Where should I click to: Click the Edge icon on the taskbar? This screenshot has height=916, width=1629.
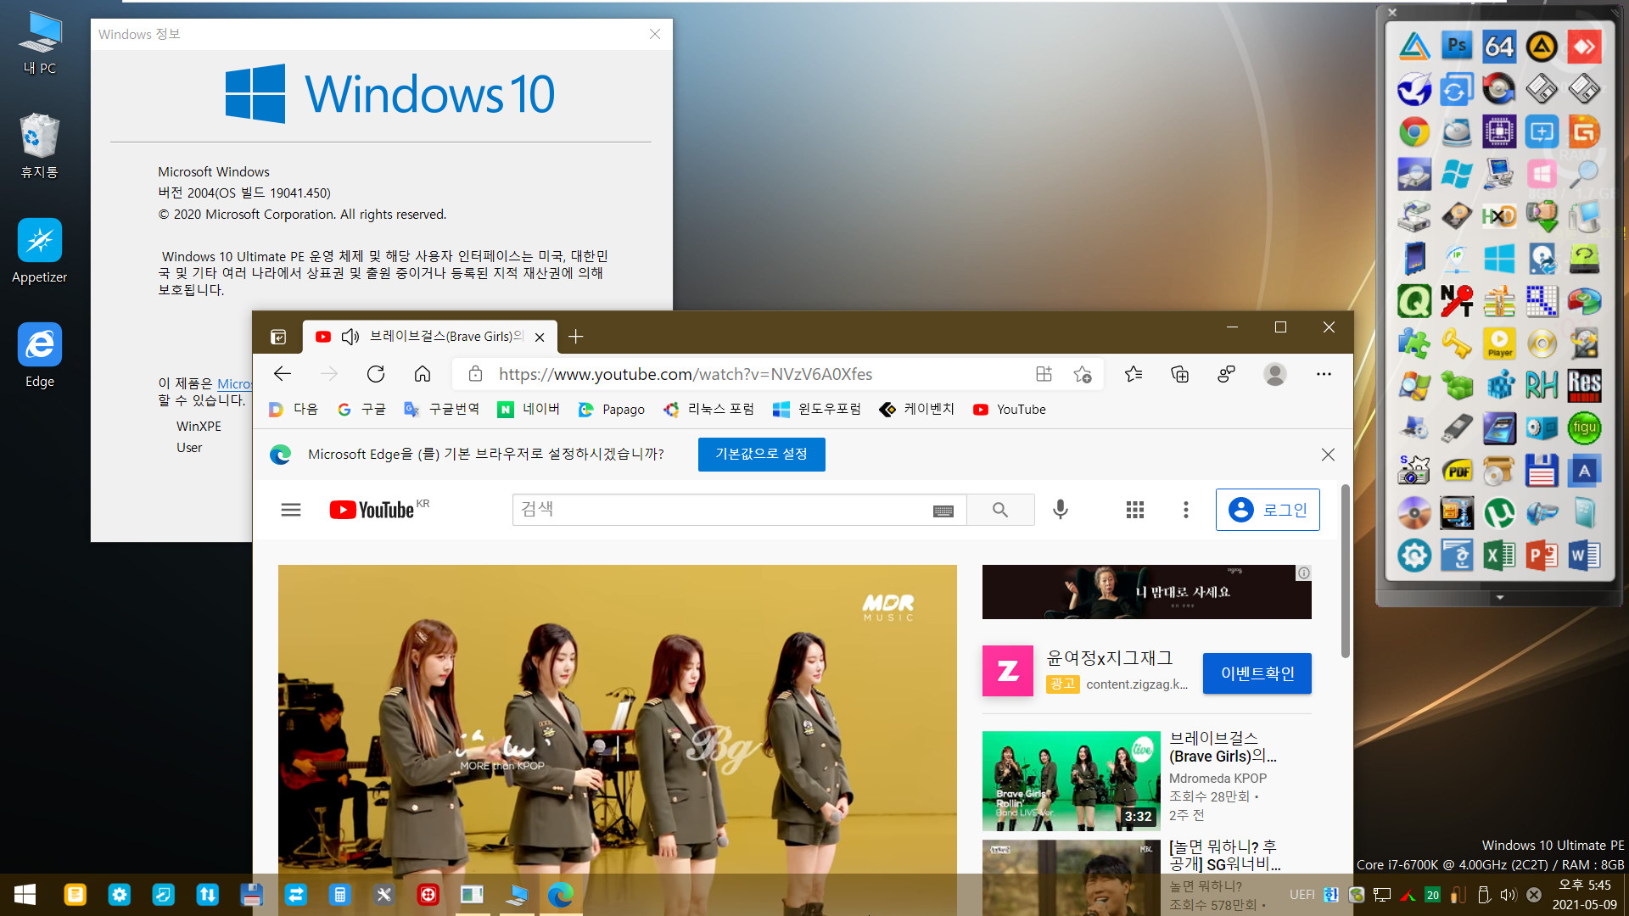[x=560, y=895]
